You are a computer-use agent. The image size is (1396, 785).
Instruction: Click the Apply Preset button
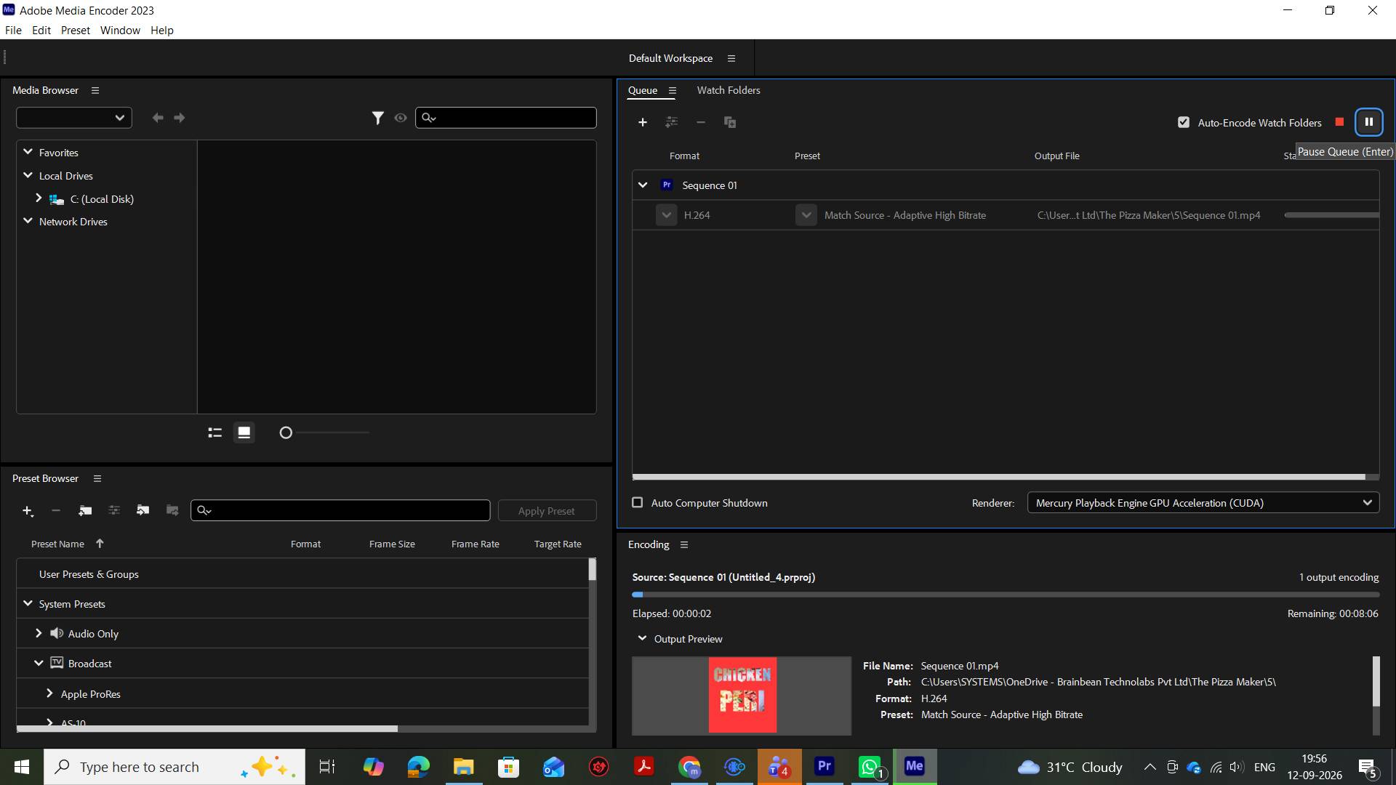click(547, 511)
